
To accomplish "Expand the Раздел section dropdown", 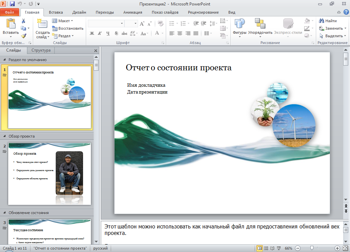I will pyautogui.click(x=63, y=36).
